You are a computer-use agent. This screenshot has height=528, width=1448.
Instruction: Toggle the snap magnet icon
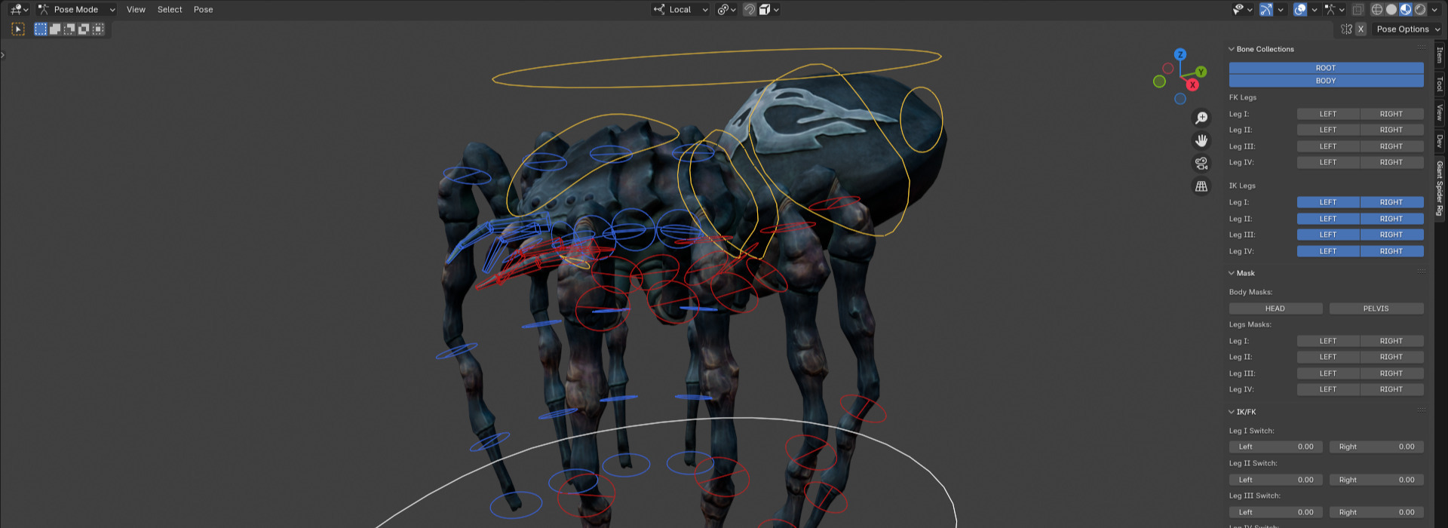pyautogui.click(x=750, y=10)
